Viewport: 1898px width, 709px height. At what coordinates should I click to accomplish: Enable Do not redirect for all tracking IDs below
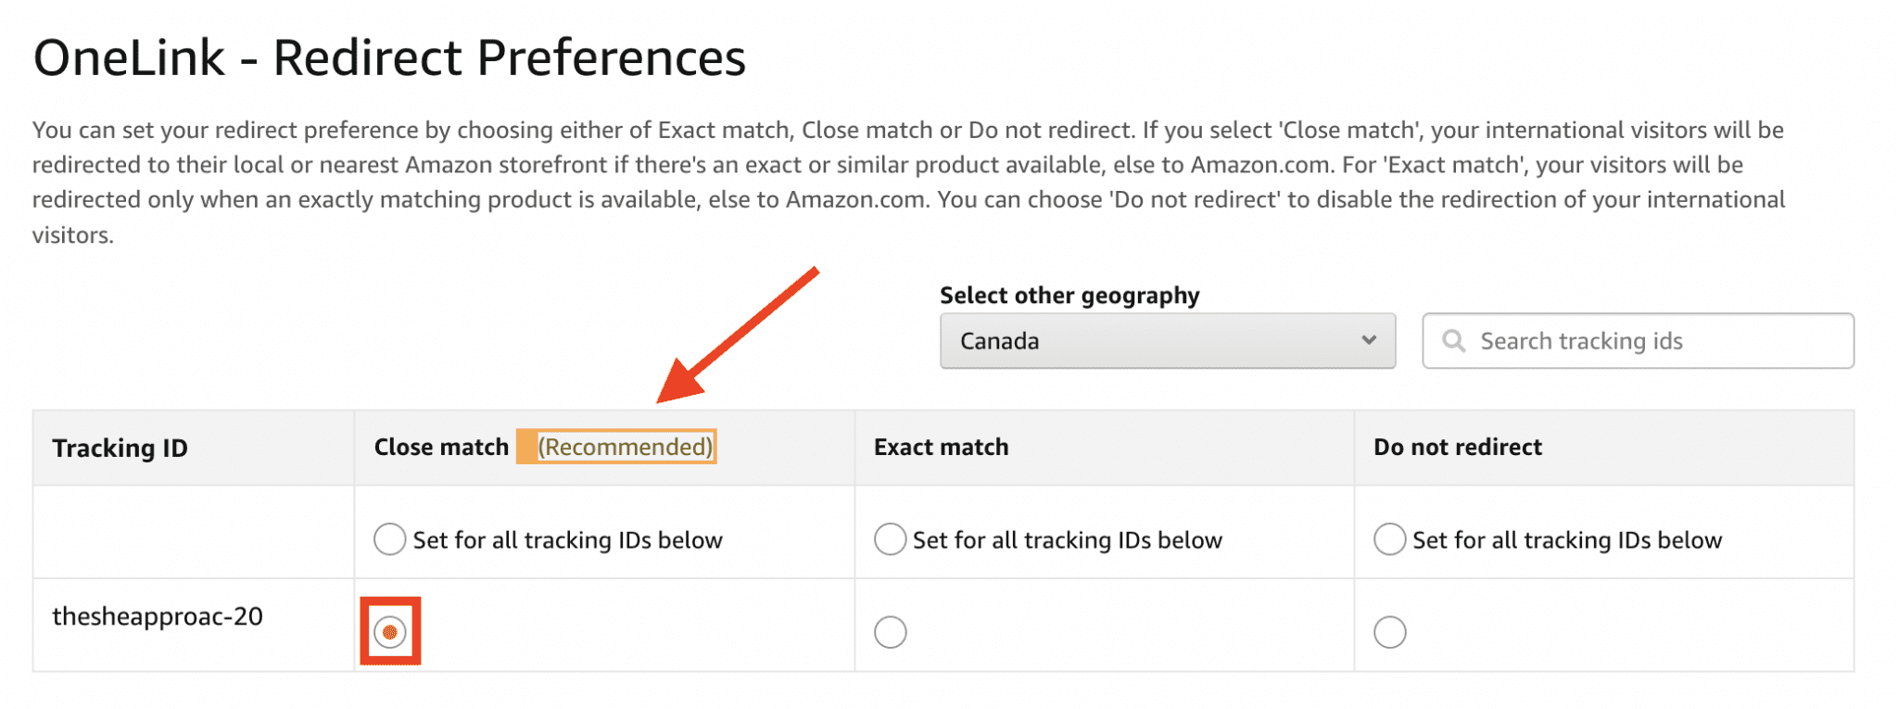click(1390, 538)
